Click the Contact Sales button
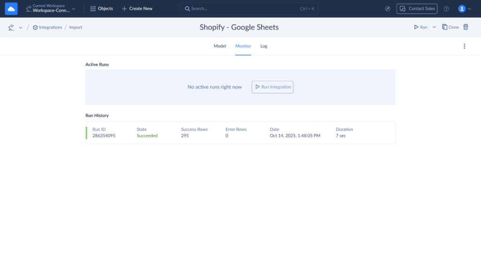Viewport: 481px width, 270px height. pyautogui.click(x=417, y=8)
